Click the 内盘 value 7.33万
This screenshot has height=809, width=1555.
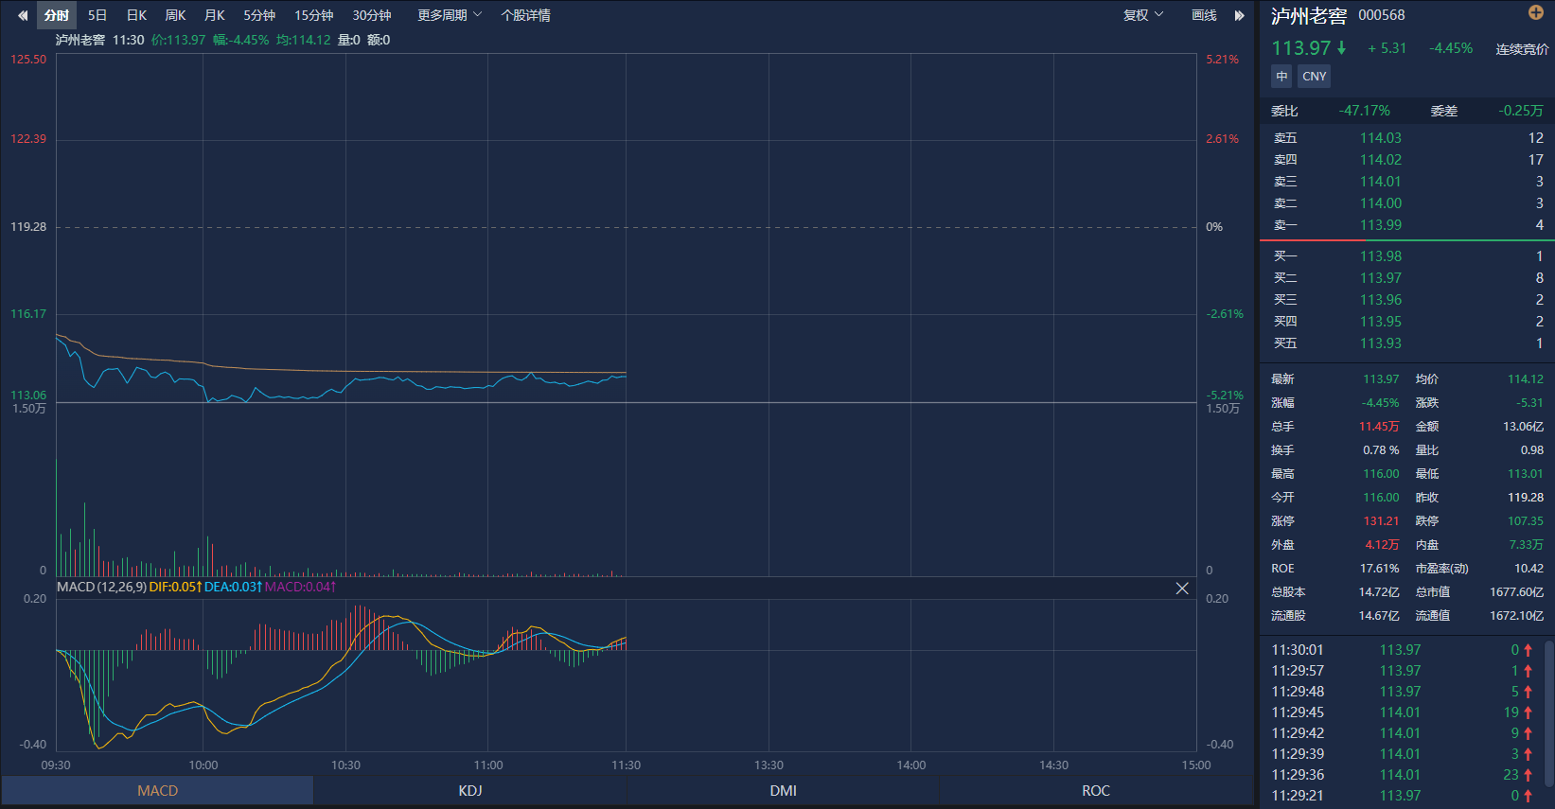pyautogui.click(x=1527, y=545)
